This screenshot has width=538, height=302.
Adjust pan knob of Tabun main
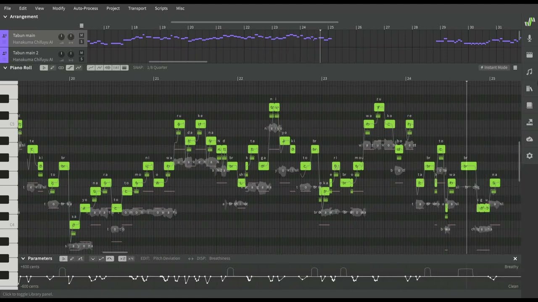[71, 37]
